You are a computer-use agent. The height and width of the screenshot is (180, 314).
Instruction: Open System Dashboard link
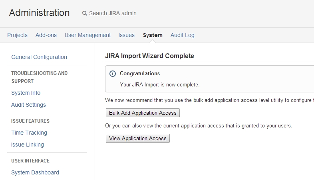coord(35,172)
